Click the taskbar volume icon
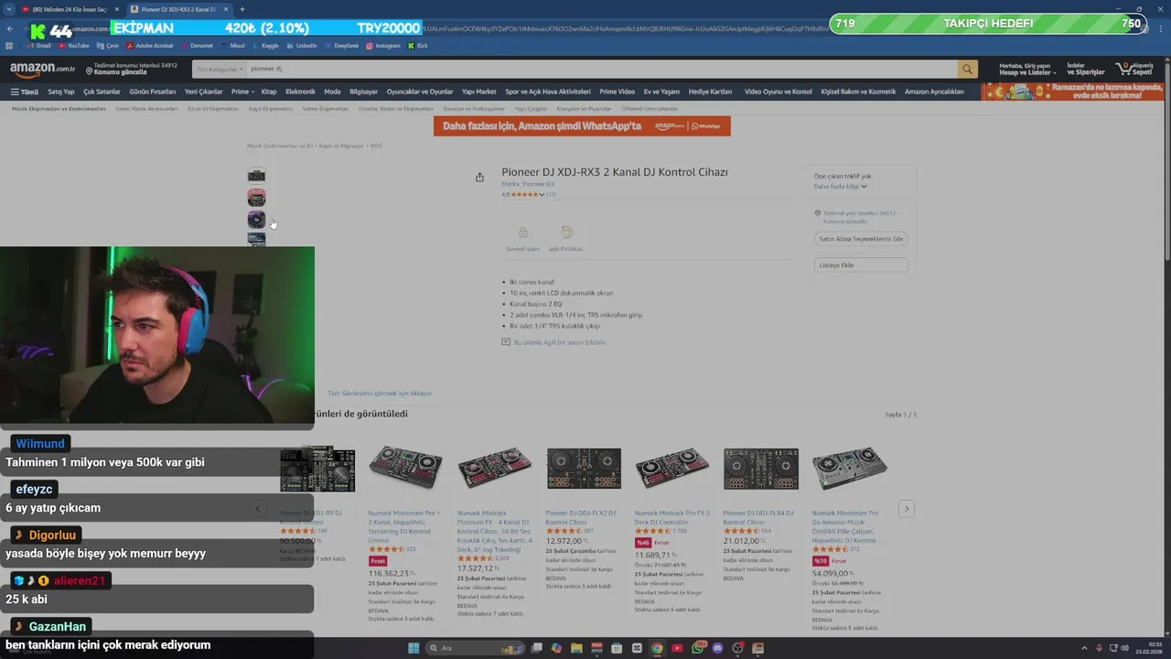Image resolution: width=1171 pixels, height=659 pixels. coord(1124,648)
